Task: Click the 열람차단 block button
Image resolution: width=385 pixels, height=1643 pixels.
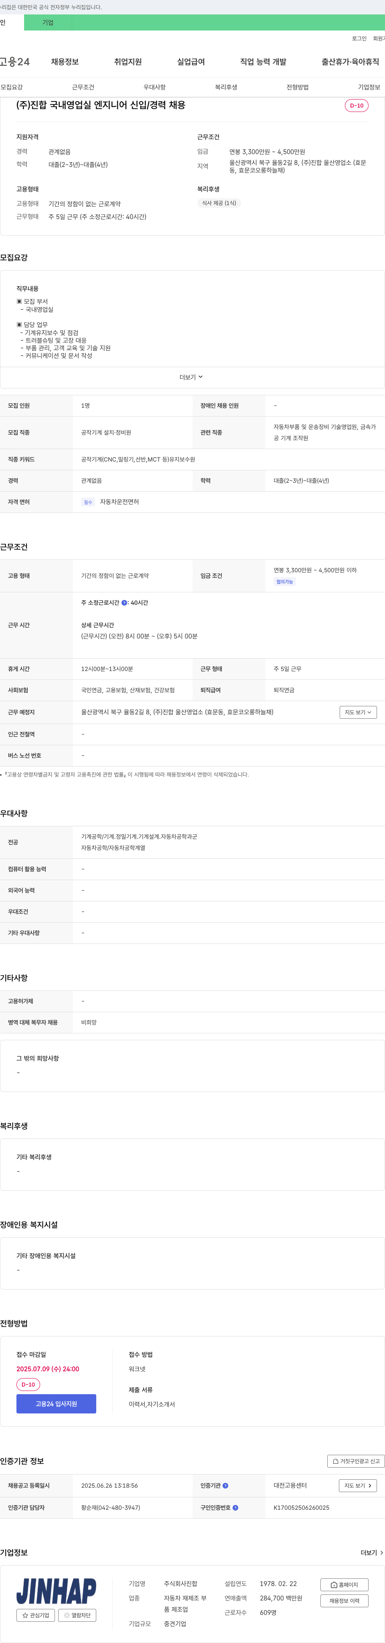Action: pyautogui.click(x=77, y=1615)
